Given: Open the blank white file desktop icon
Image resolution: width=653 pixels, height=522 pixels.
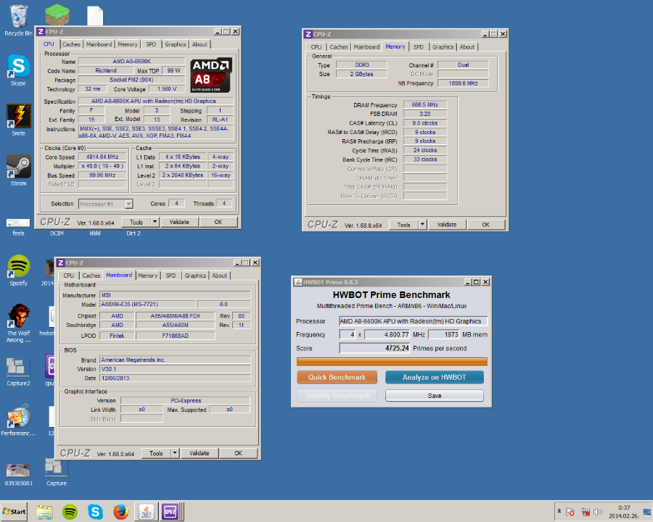Looking at the screenshot, I should 95,16.
